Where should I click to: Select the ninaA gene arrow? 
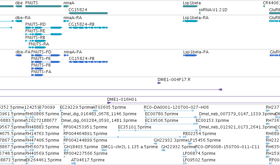tap(66, 6)
